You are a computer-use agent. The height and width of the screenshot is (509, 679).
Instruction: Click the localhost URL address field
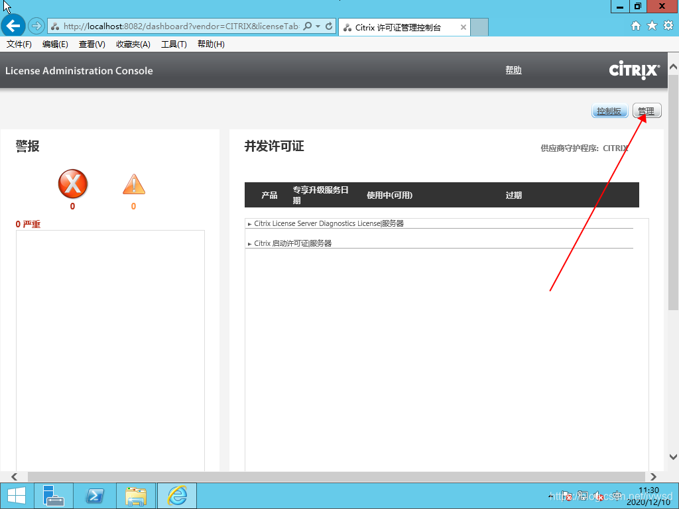coord(179,27)
